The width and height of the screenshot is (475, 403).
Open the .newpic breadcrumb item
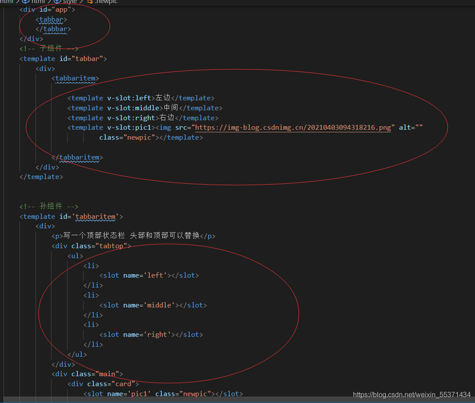pos(103,2)
